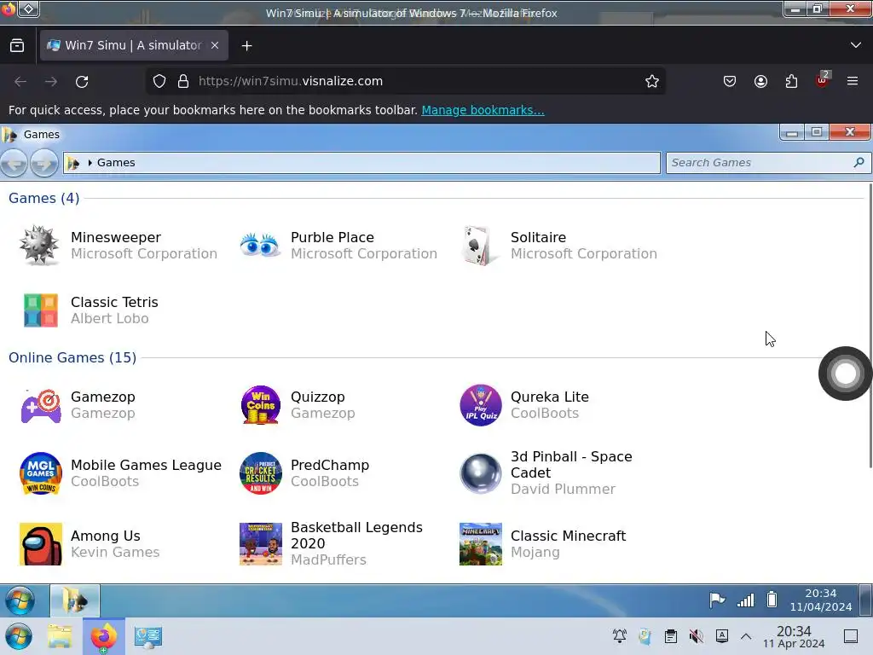
Task: Open the Manage bookmarks link
Action: coord(483,110)
